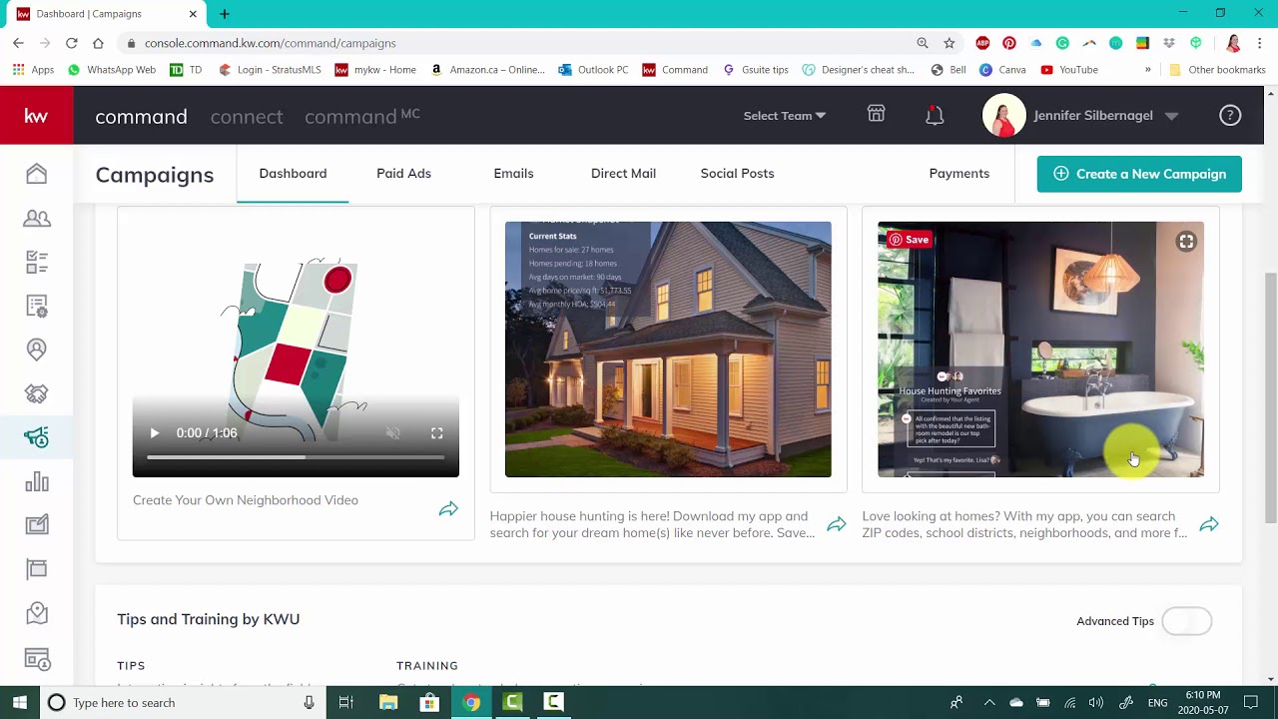Click the Pinterest Save button on image

coord(910,240)
